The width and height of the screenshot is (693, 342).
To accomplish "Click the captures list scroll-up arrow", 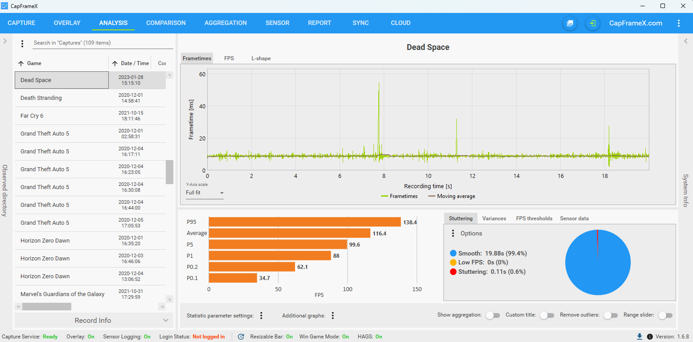I will click(170, 75).
